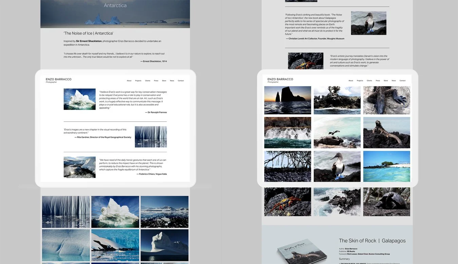Image resolution: width=458 pixels, height=264 pixels.
Task: Open Store in the Antarctica page navigation
Action: (x=164, y=81)
